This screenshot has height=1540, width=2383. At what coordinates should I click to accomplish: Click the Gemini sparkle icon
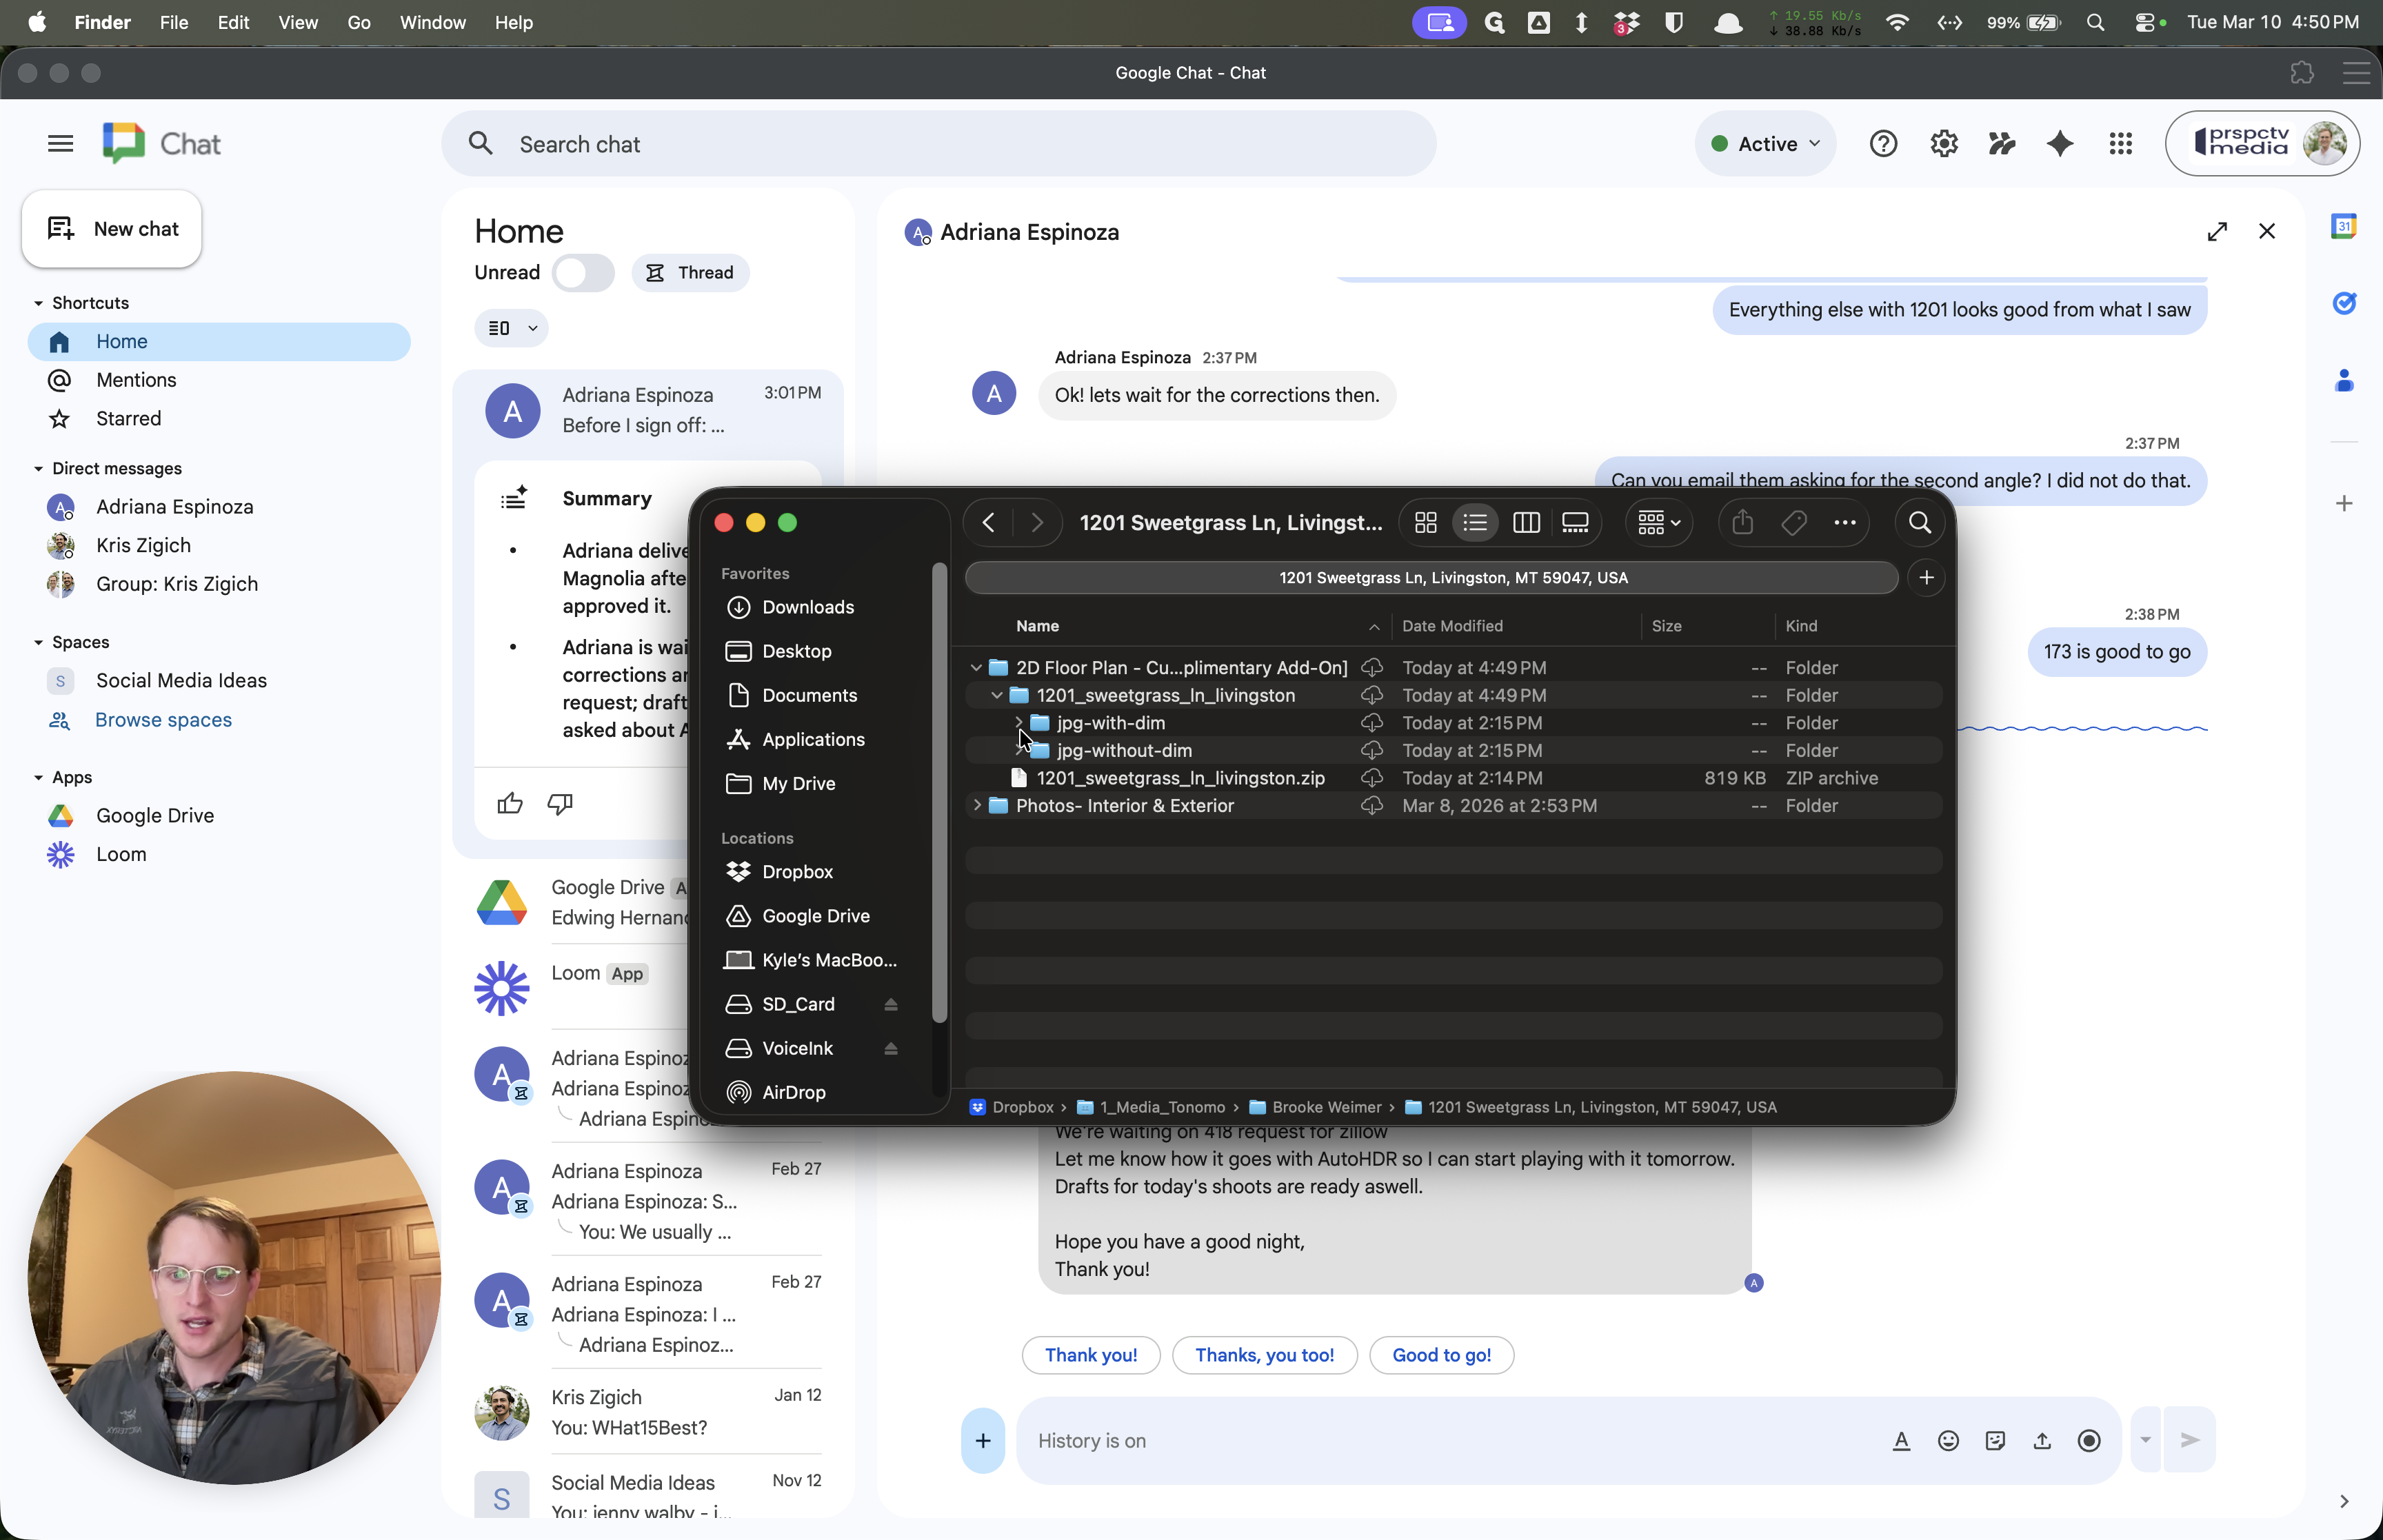tap(2060, 144)
